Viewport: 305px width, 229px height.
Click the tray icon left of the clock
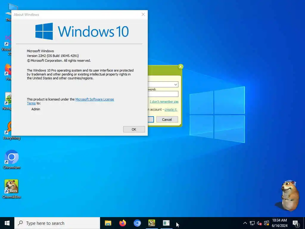267,223
